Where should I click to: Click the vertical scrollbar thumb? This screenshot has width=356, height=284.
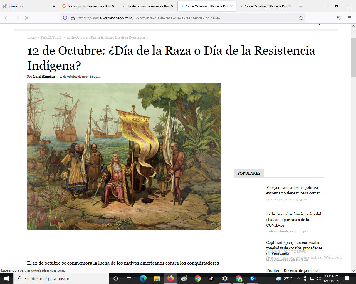pyautogui.click(x=353, y=57)
